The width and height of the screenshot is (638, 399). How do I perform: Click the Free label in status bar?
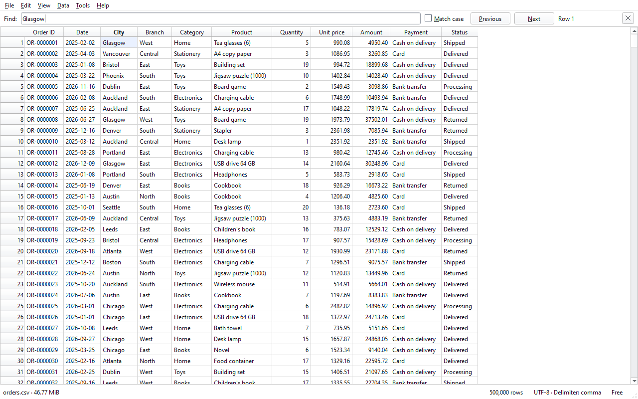[x=617, y=393]
